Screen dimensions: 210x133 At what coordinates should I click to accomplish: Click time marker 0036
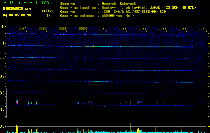123,29
